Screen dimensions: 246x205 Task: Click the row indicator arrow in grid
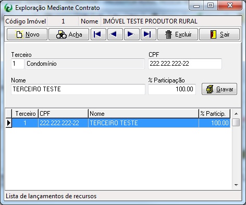tap(9, 123)
